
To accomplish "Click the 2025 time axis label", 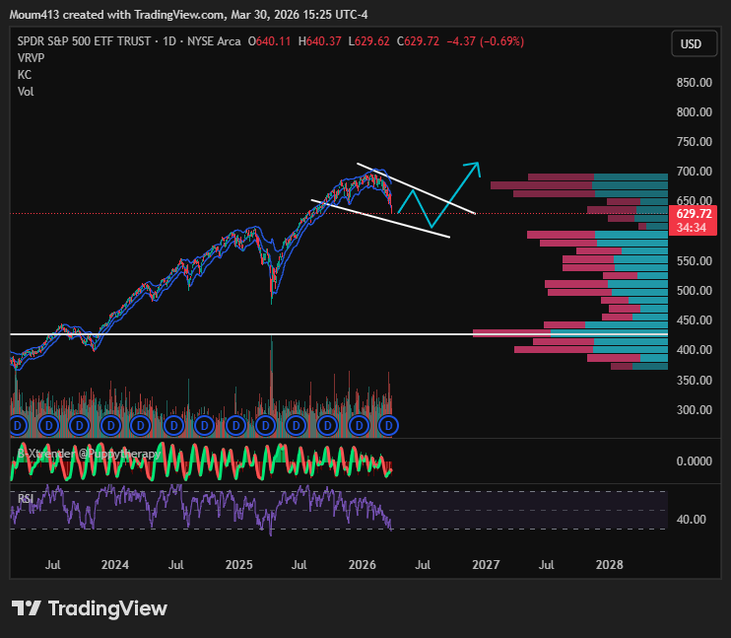I will tap(238, 565).
